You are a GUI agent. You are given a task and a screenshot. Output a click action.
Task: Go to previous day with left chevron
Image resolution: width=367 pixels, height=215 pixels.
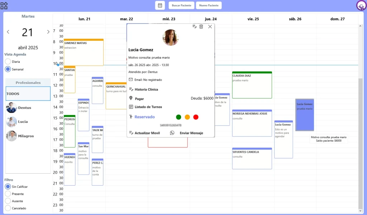[8, 32]
